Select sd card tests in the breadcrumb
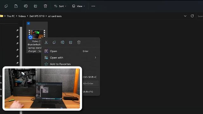 click(55, 16)
